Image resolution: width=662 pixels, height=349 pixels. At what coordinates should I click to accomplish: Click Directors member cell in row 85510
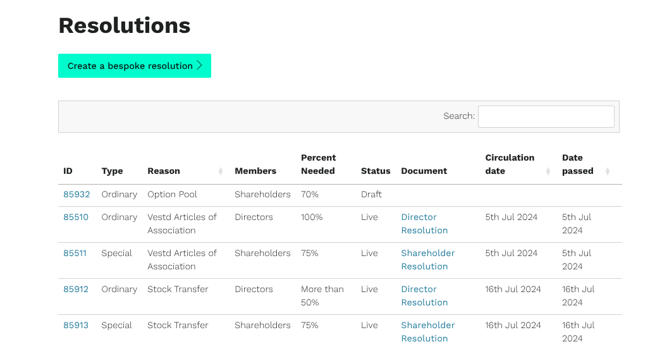(x=254, y=217)
